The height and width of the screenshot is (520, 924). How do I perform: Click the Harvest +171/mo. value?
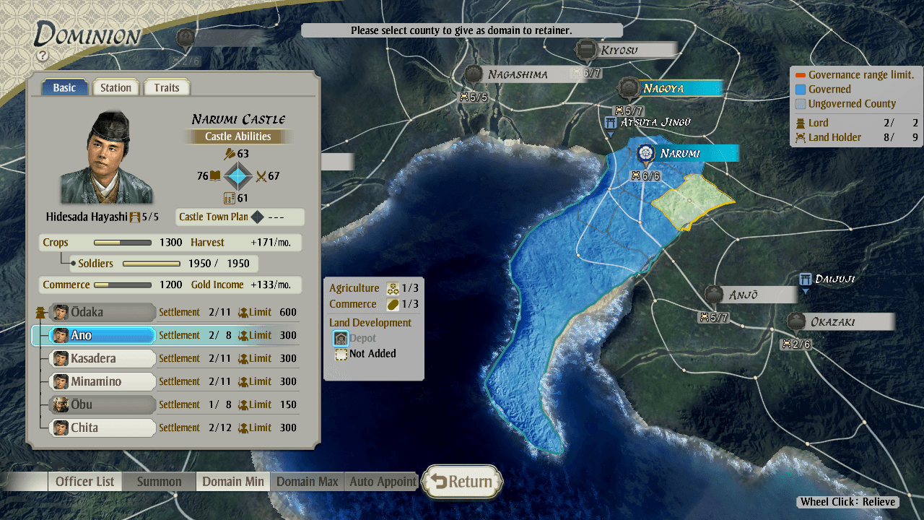(271, 243)
